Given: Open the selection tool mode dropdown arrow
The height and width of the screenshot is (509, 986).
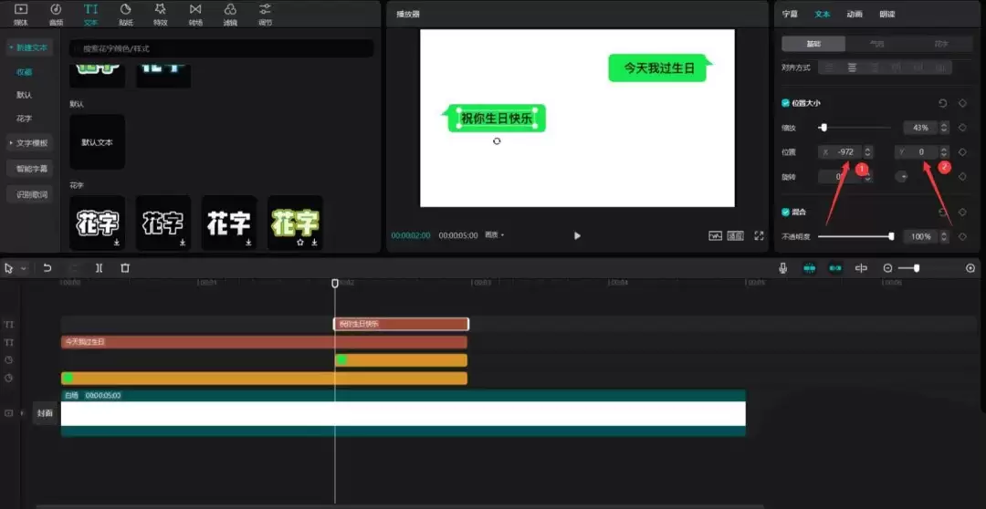Looking at the screenshot, I should coord(23,268).
